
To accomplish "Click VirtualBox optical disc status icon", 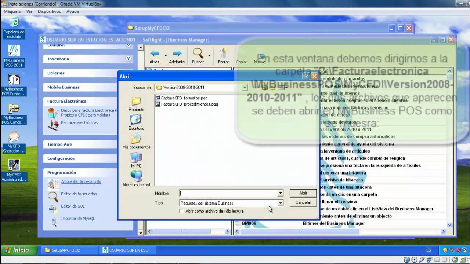I will point(414,260).
